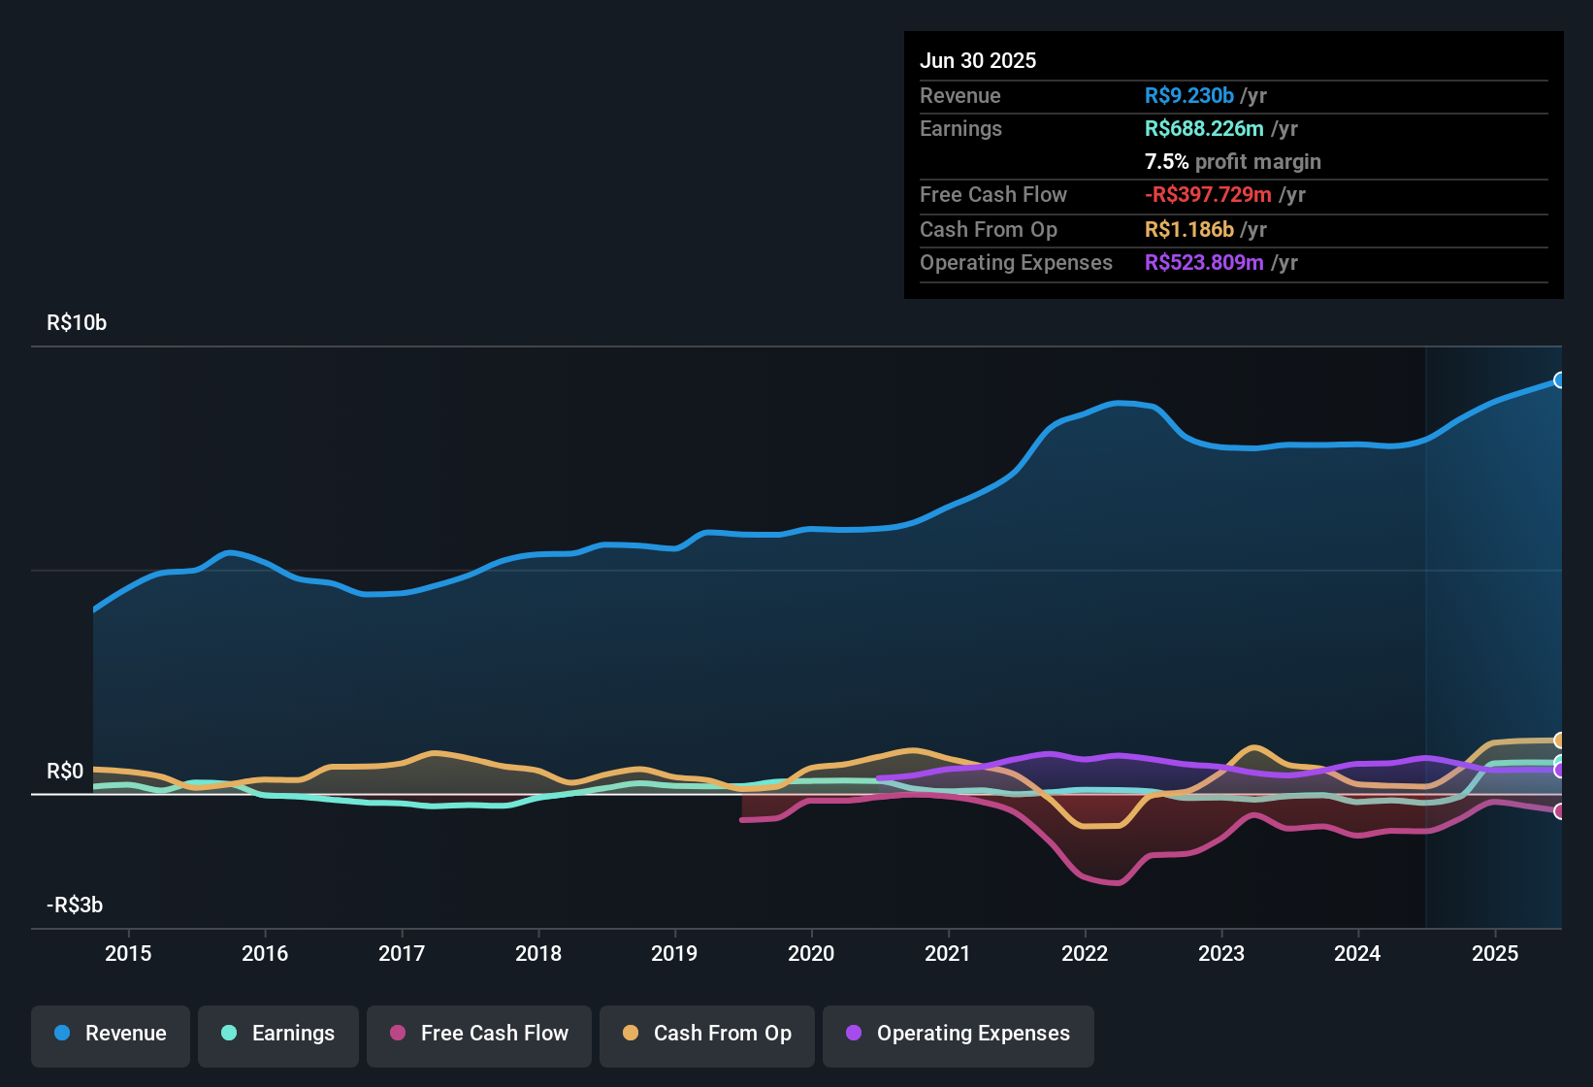Open the Cash From Op legend item

[x=706, y=1036]
